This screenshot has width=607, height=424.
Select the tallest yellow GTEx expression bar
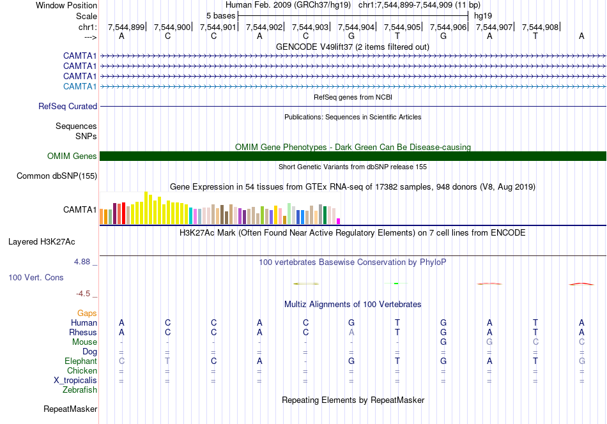pos(146,208)
